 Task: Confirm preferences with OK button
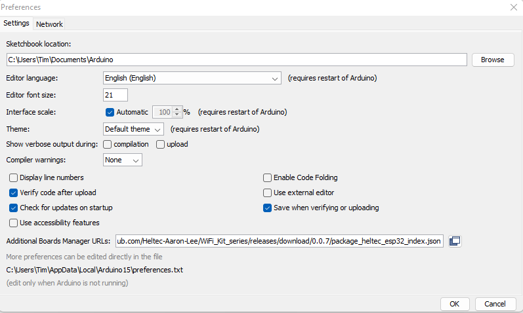point(455,304)
